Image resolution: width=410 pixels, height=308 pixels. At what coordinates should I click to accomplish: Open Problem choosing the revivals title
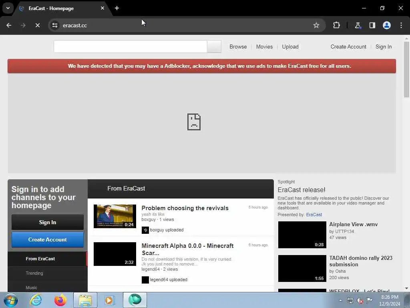coord(185,208)
